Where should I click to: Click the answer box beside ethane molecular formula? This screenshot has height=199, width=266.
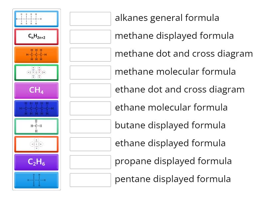tap(90, 108)
